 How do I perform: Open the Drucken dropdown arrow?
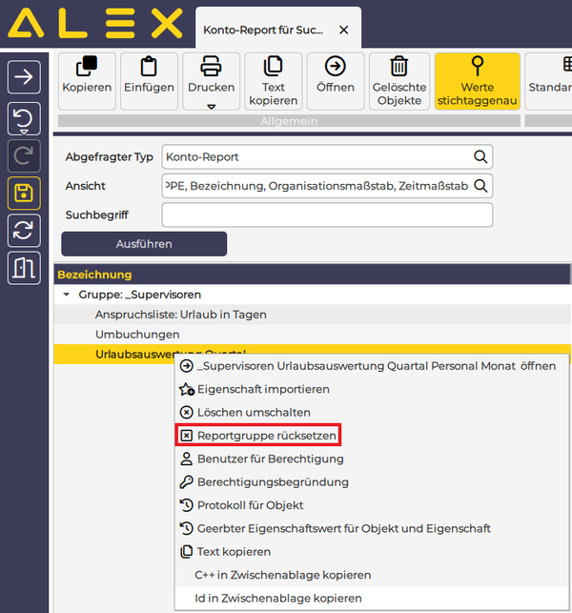coord(211,106)
